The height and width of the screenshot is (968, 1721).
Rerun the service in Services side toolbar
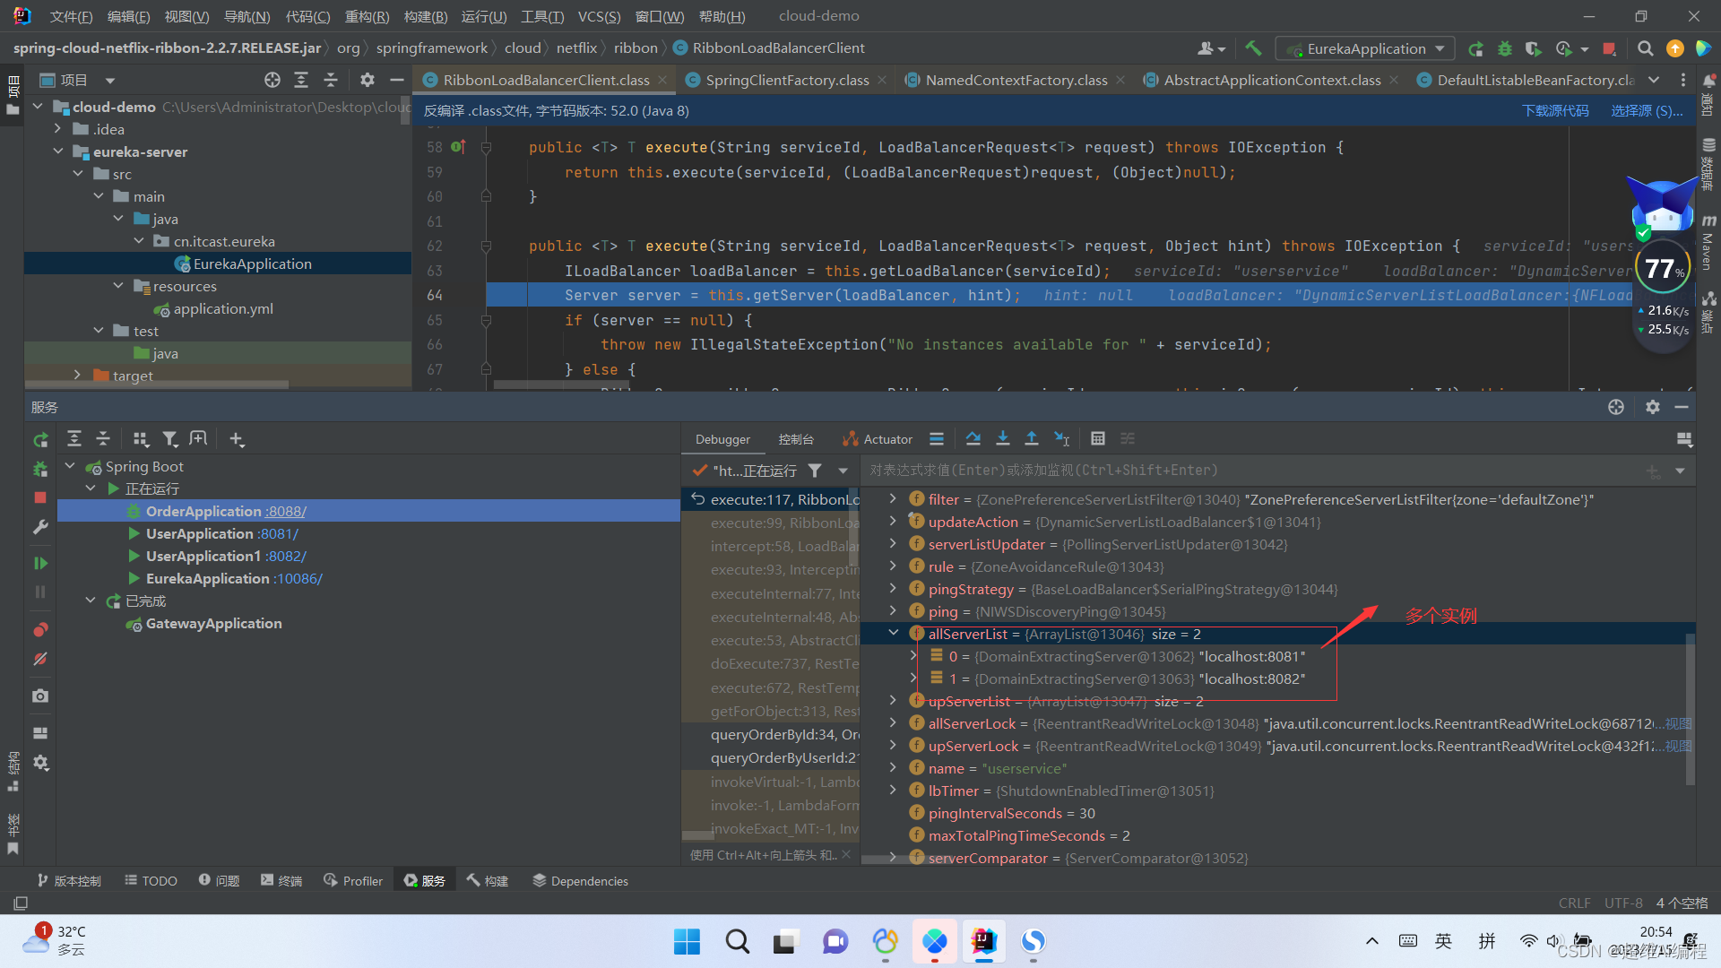point(40,439)
